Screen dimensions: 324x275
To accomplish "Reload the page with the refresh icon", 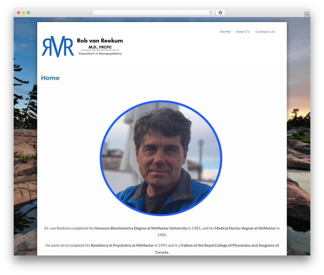I will tap(211, 13).
